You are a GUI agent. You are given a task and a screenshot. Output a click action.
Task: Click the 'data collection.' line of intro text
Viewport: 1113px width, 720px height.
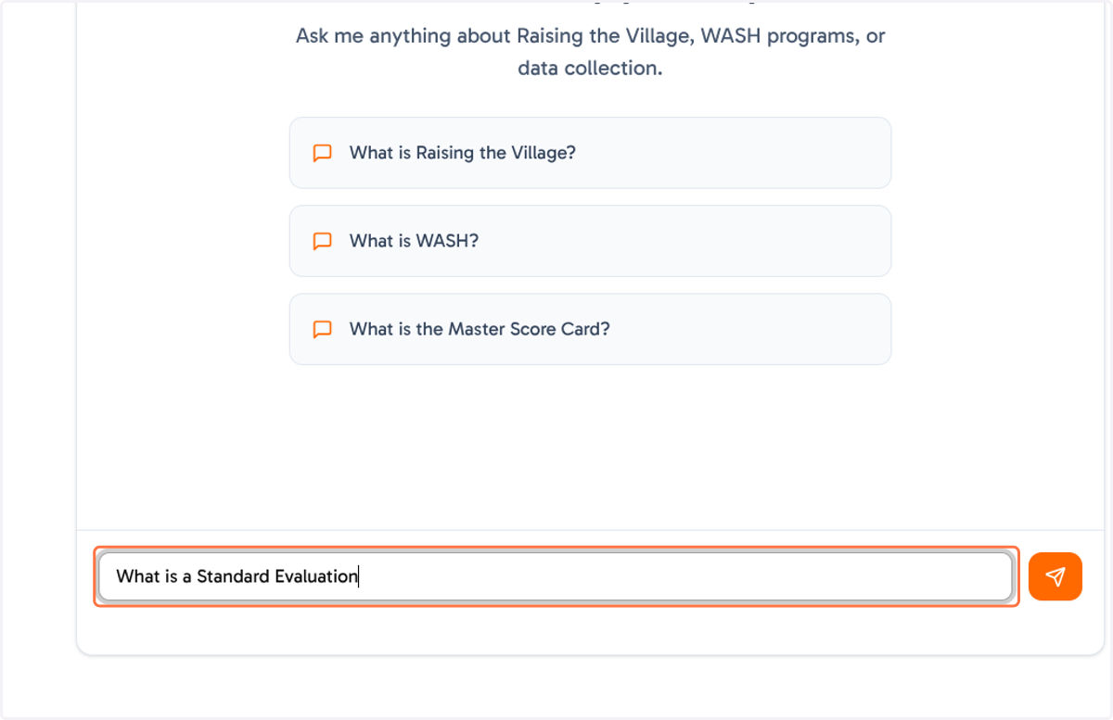(x=590, y=69)
